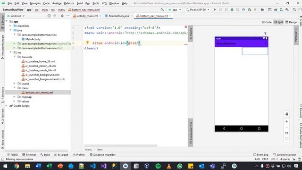This screenshot has width=302, height=170.
Task: Select the pan hand tool in preview
Action: [286, 114]
